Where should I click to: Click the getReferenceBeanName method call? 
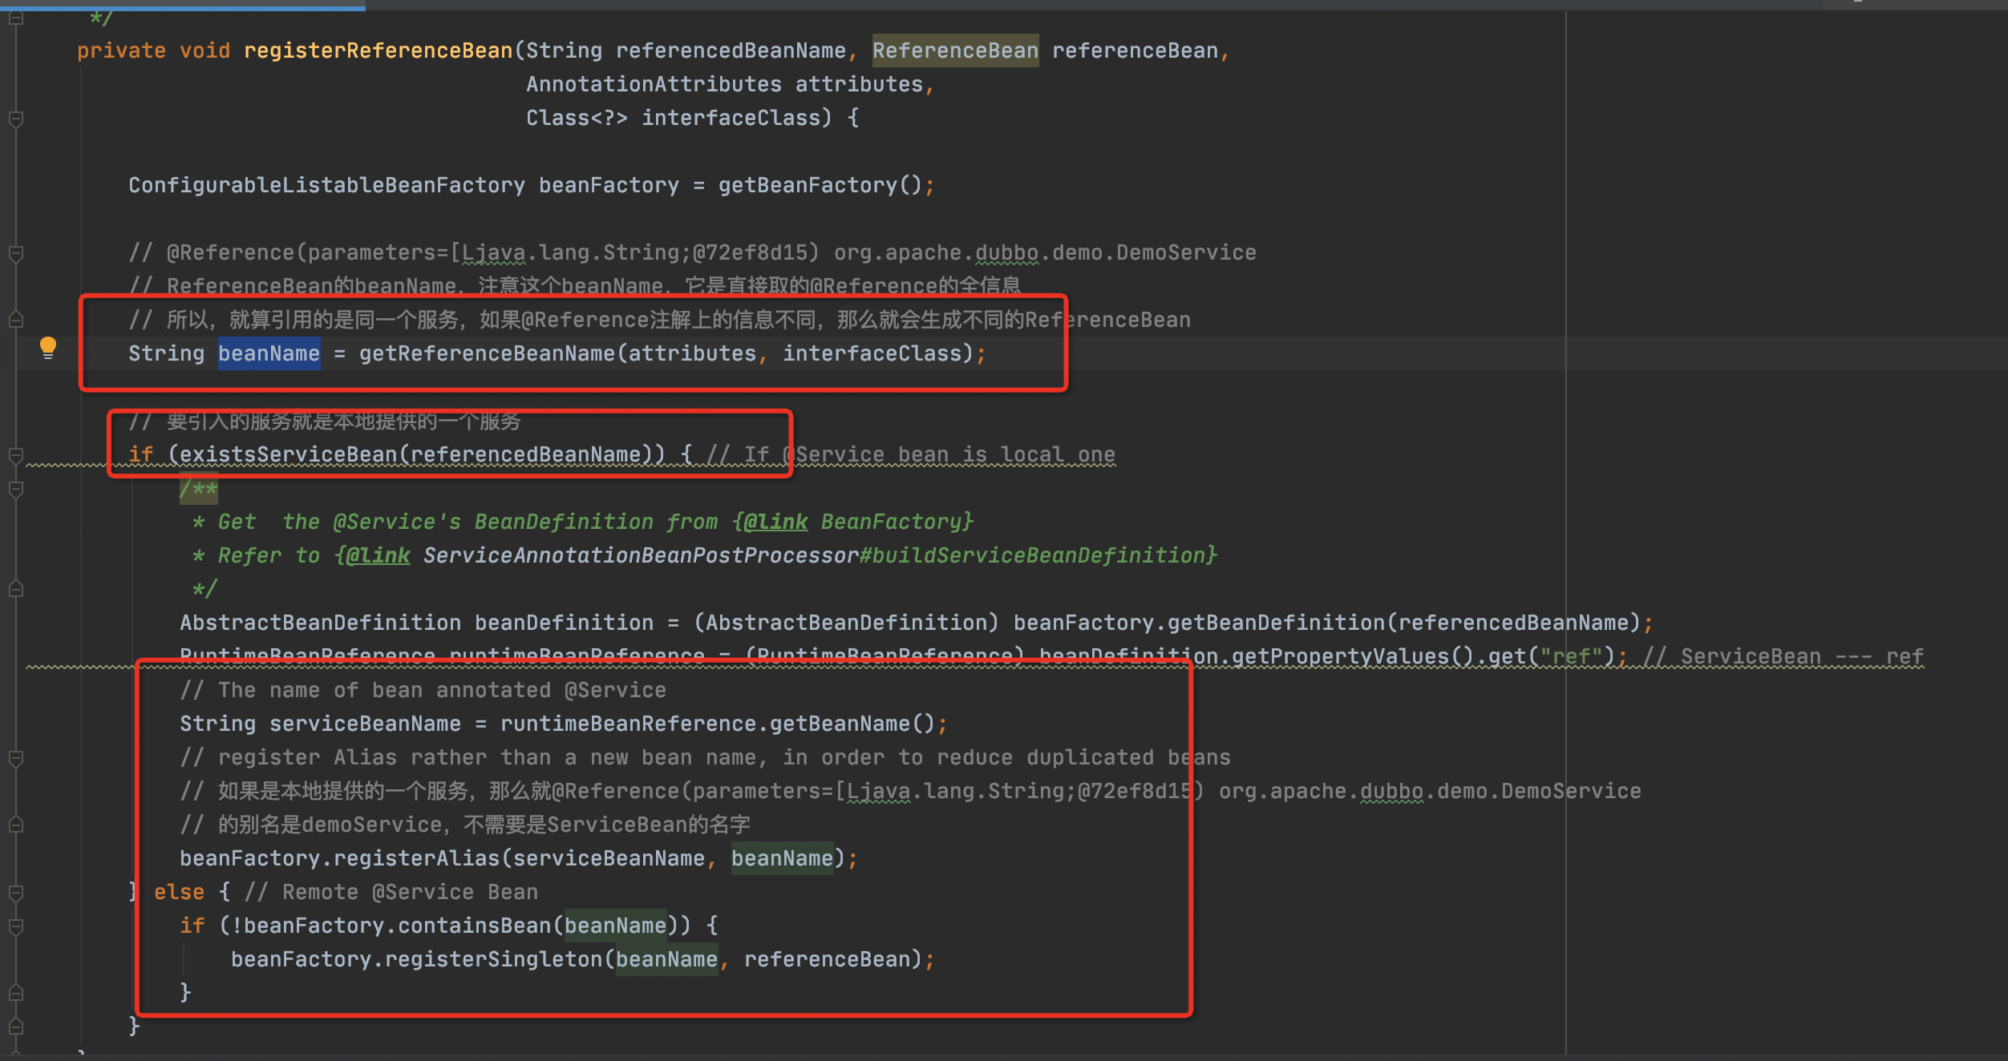click(x=487, y=353)
